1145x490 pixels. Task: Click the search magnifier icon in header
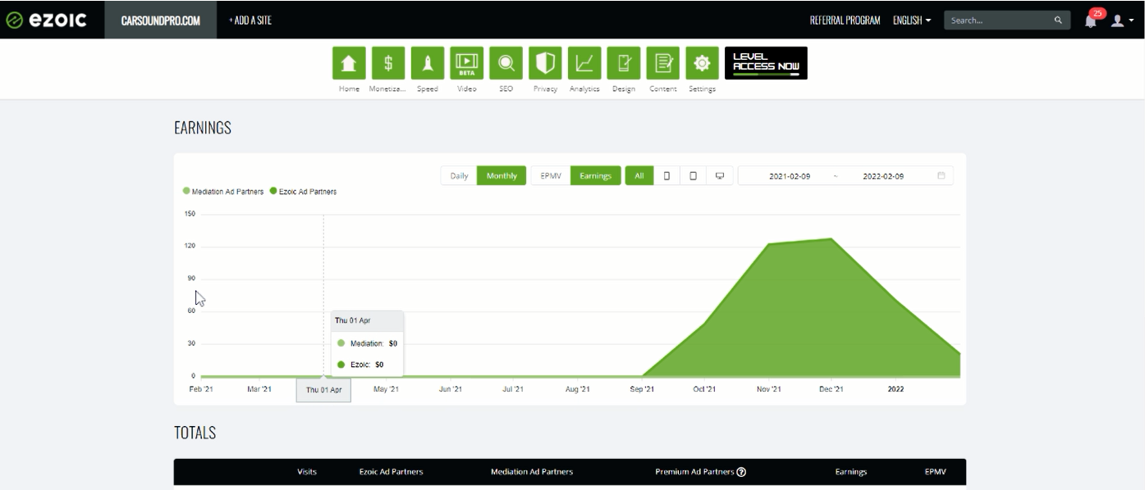click(x=1059, y=20)
